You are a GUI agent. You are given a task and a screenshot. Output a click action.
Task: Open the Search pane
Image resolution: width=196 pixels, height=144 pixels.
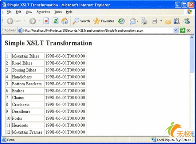pos(81,21)
